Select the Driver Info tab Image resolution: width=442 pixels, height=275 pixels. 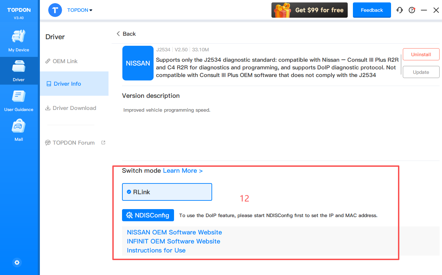point(67,84)
